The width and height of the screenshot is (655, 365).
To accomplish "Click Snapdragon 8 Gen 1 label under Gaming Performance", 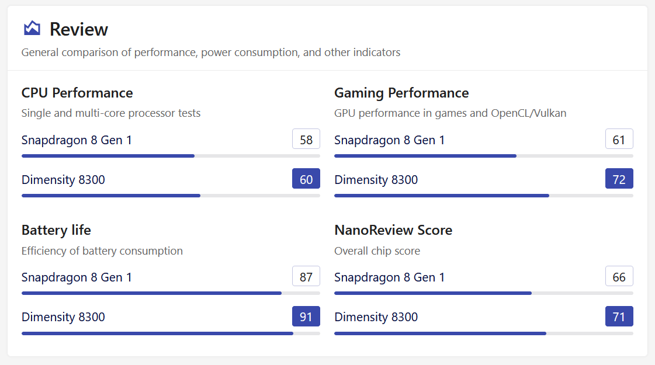I will point(389,140).
